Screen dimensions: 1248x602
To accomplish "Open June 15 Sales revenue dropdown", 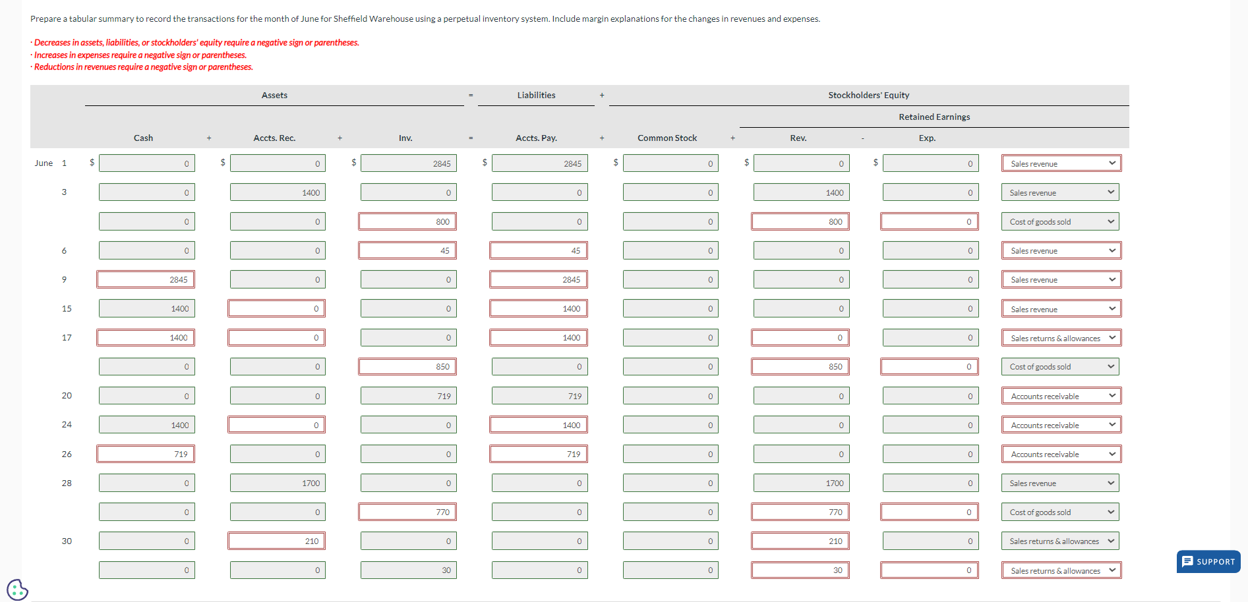I will point(1061,309).
